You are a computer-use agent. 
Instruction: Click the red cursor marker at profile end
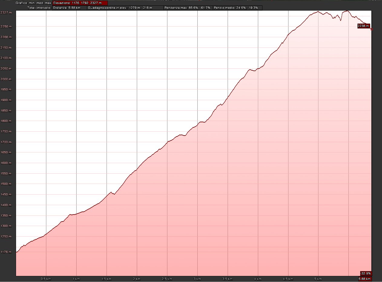pyautogui.click(x=371, y=29)
